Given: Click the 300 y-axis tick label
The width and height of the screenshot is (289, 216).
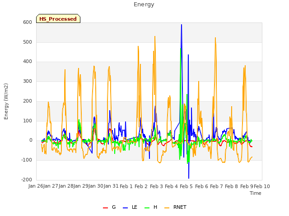Looking at the screenshot, I should click(x=28, y=81).
